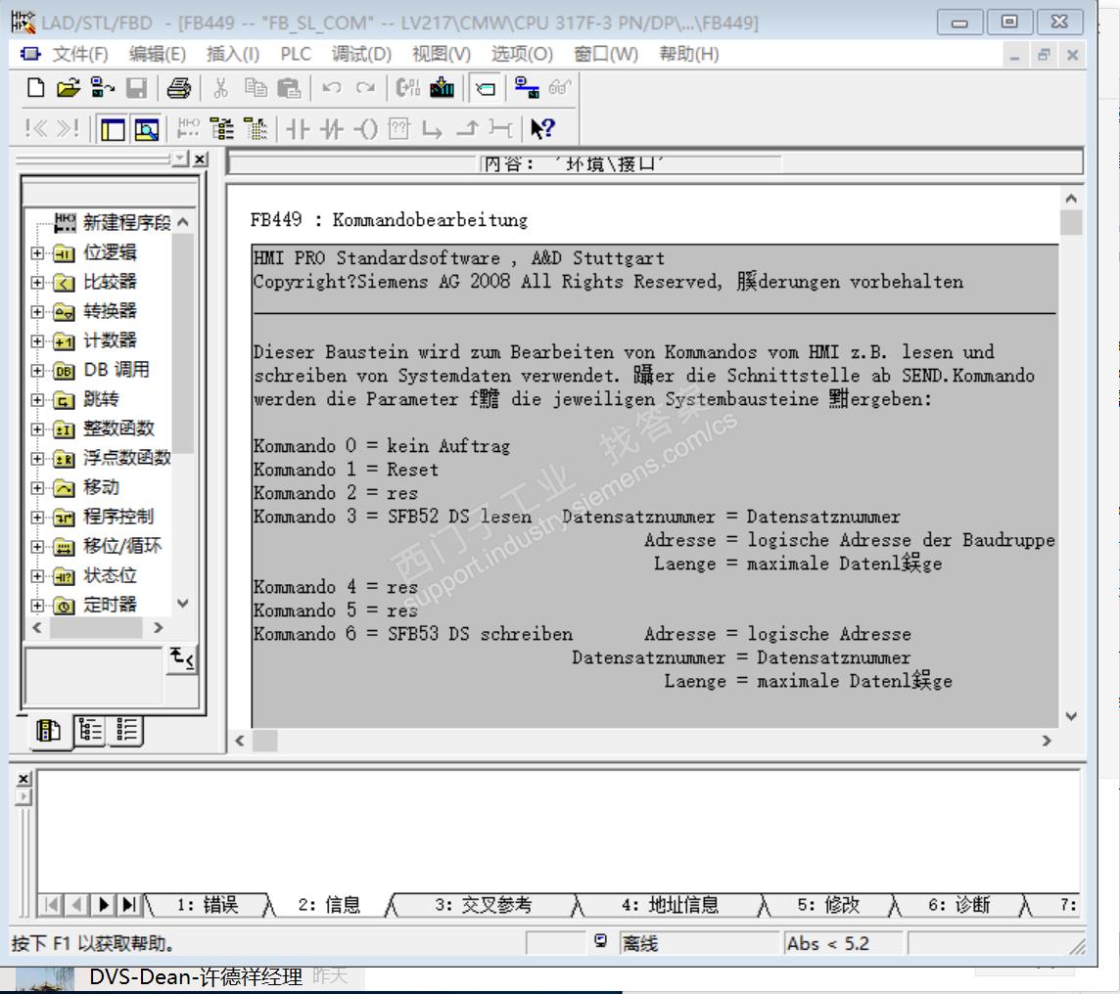Image resolution: width=1120 pixels, height=994 pixels.
Task: Click the Redo arrow icon
Action: tap(365, 88)
